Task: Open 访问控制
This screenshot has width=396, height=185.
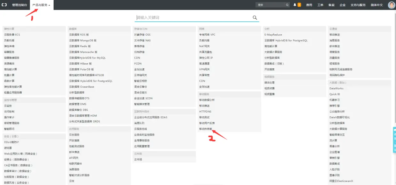Action: tap(9, 112)
